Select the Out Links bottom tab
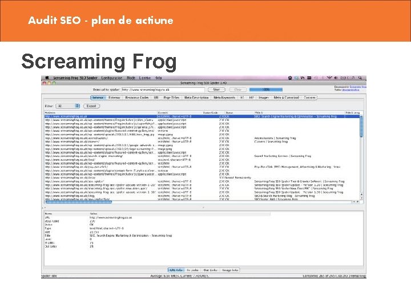411x308 pixels. coord(210,270)
